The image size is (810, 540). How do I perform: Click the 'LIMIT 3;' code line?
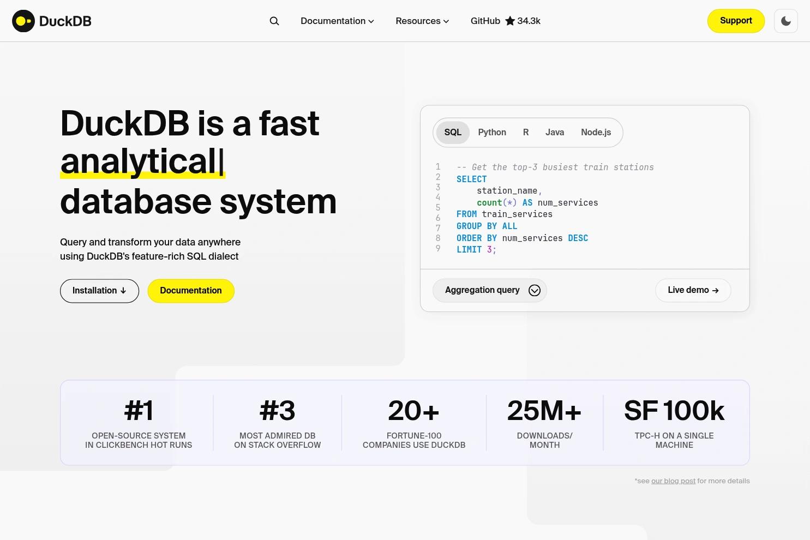[477, 250]
